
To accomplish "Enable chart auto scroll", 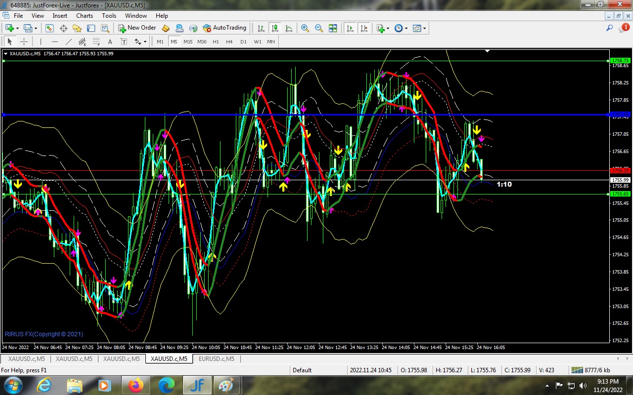I will click(x=350, y=28).
